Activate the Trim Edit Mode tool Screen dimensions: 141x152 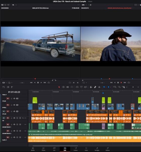point(63,87)
